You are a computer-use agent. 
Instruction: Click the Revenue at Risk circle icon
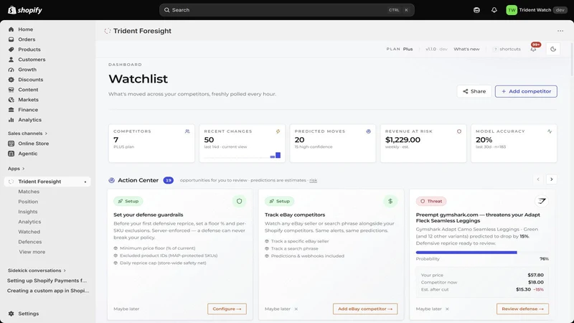459,131
